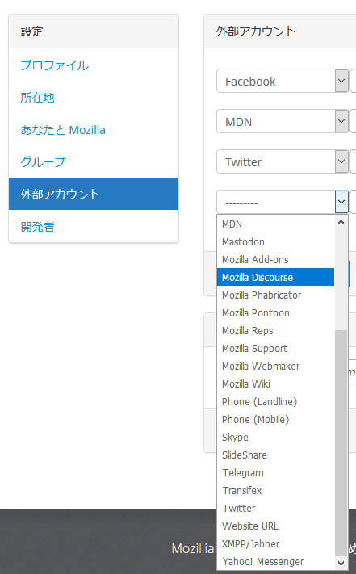
Task: Open the 開発者 settings section
Action: (x=37, y=227)
